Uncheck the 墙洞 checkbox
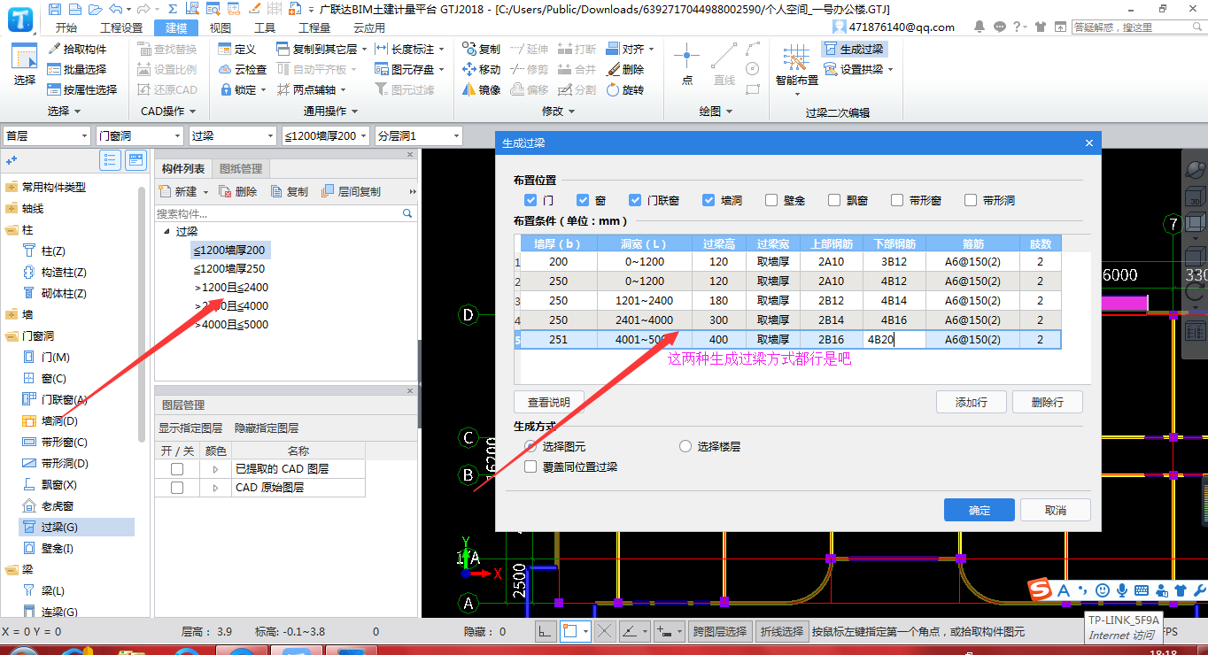Screen dimensions: 1208x655 click(x=709, y=200)
